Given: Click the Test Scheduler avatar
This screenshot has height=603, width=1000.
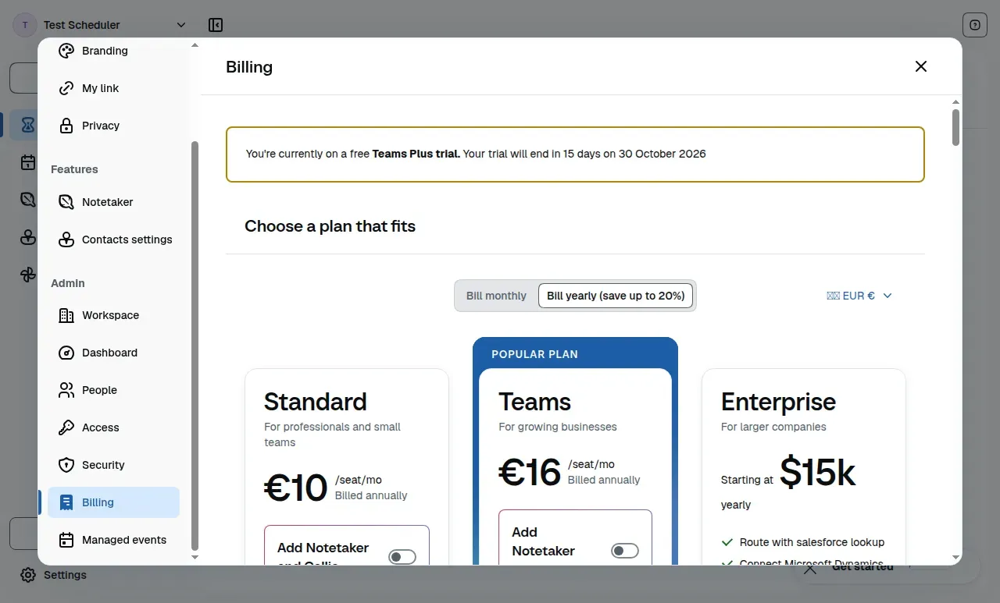Looking at the screenshot, I should (x=25, y=25).
